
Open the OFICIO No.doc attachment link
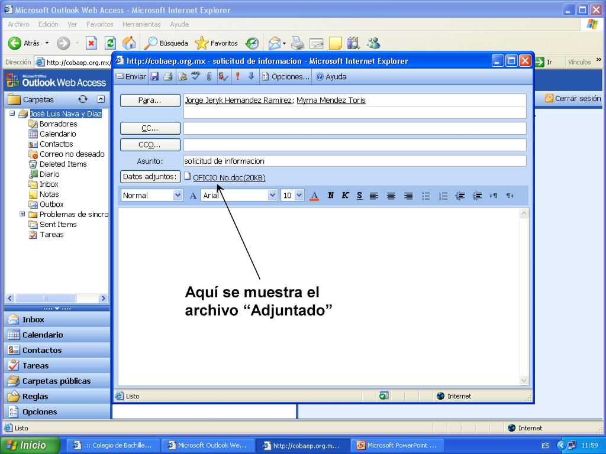229,177
